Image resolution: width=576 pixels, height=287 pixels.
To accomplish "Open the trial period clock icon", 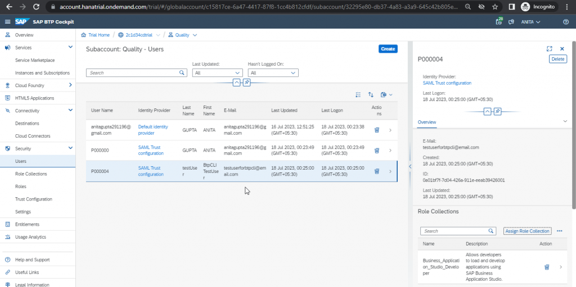I will click(x=499, y=22).
